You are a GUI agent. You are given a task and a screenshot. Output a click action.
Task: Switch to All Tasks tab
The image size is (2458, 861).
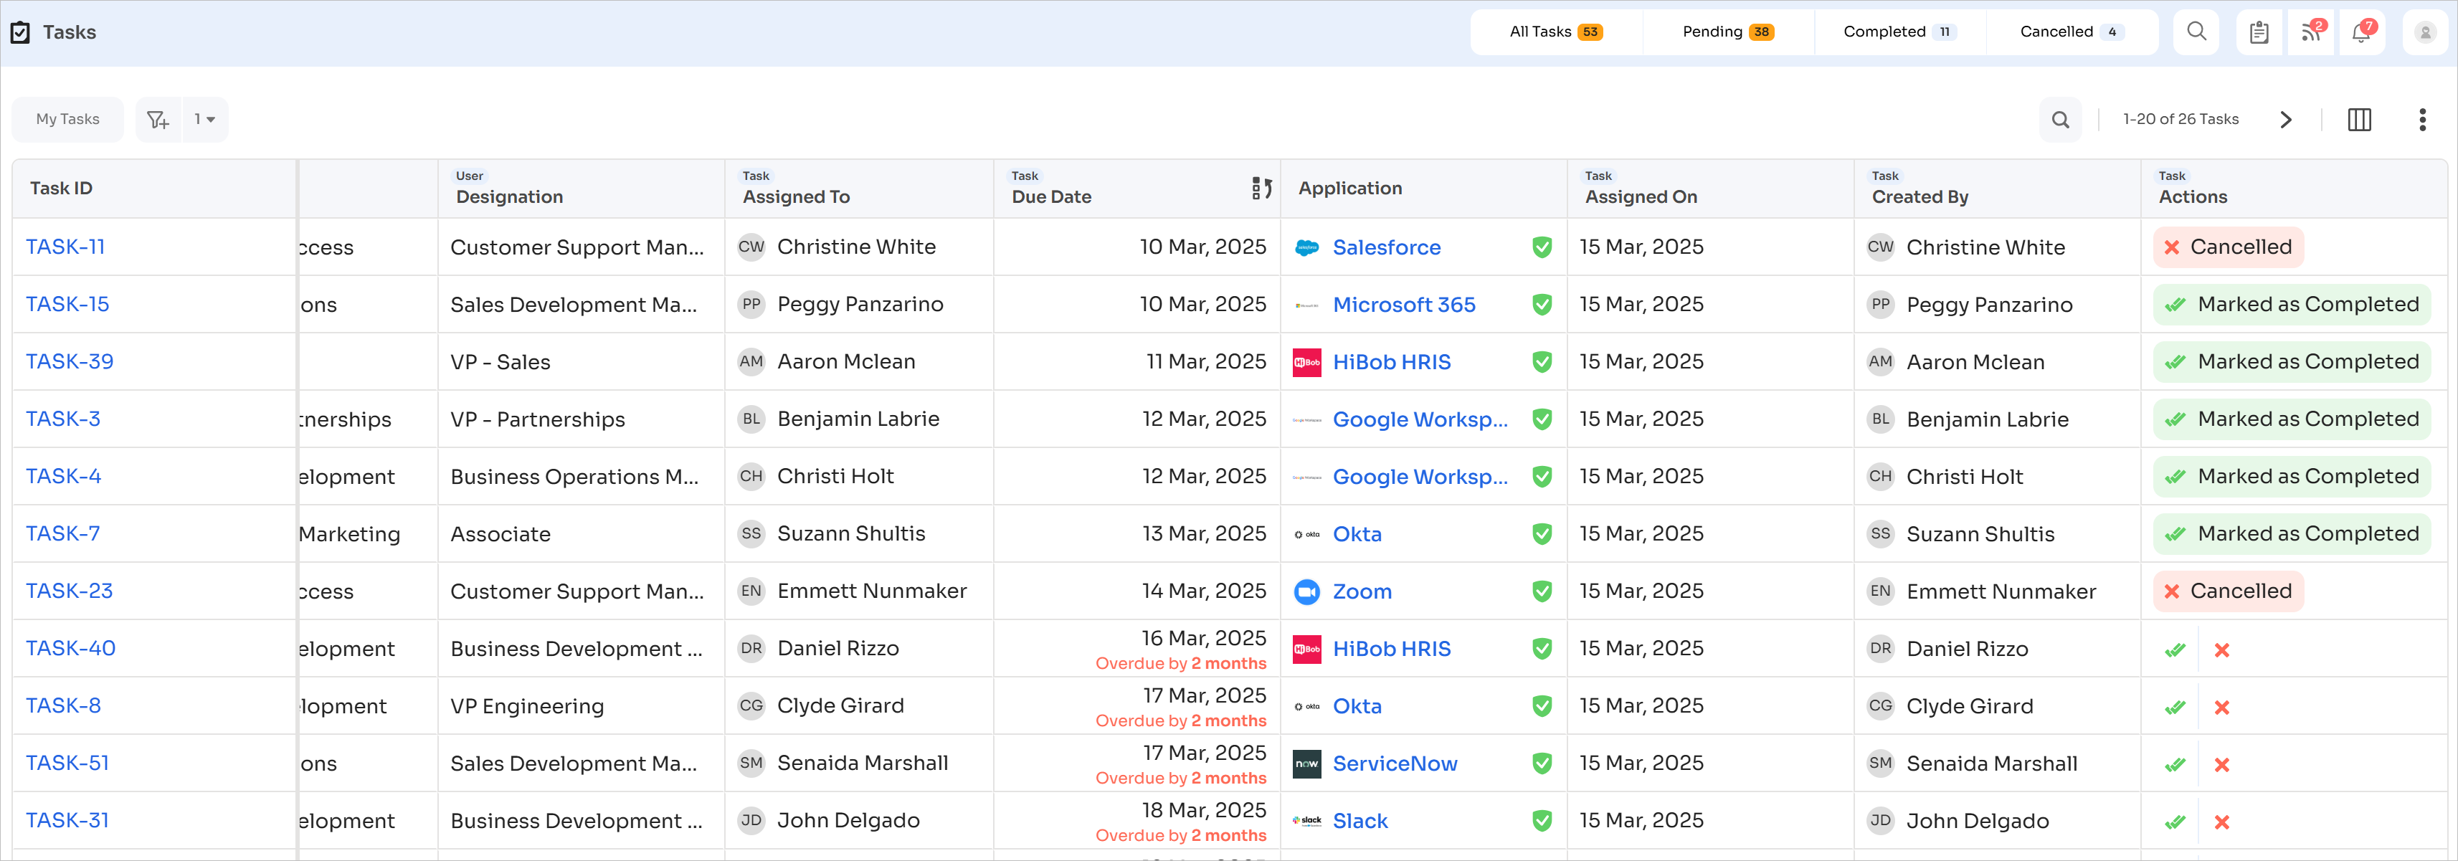tap(1555, 32)
